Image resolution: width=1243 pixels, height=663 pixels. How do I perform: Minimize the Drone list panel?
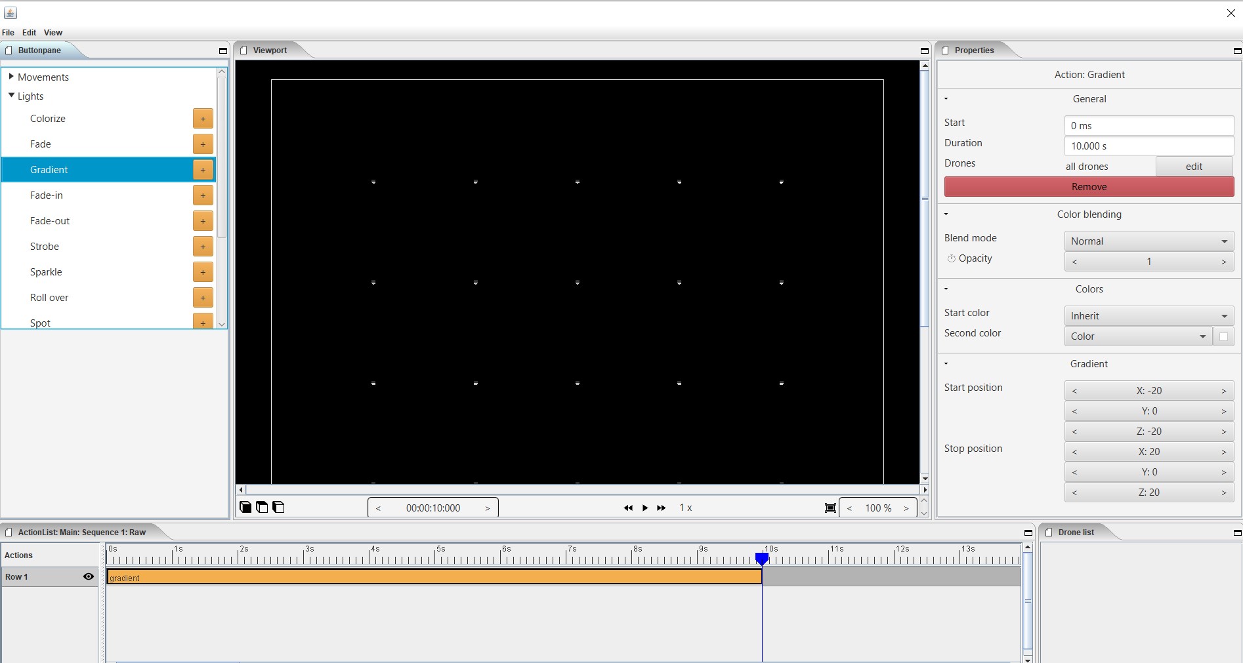click(x=1237, y=532)
